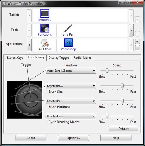
Task: Add an application with the plus button
Action: tap(137, 41)
